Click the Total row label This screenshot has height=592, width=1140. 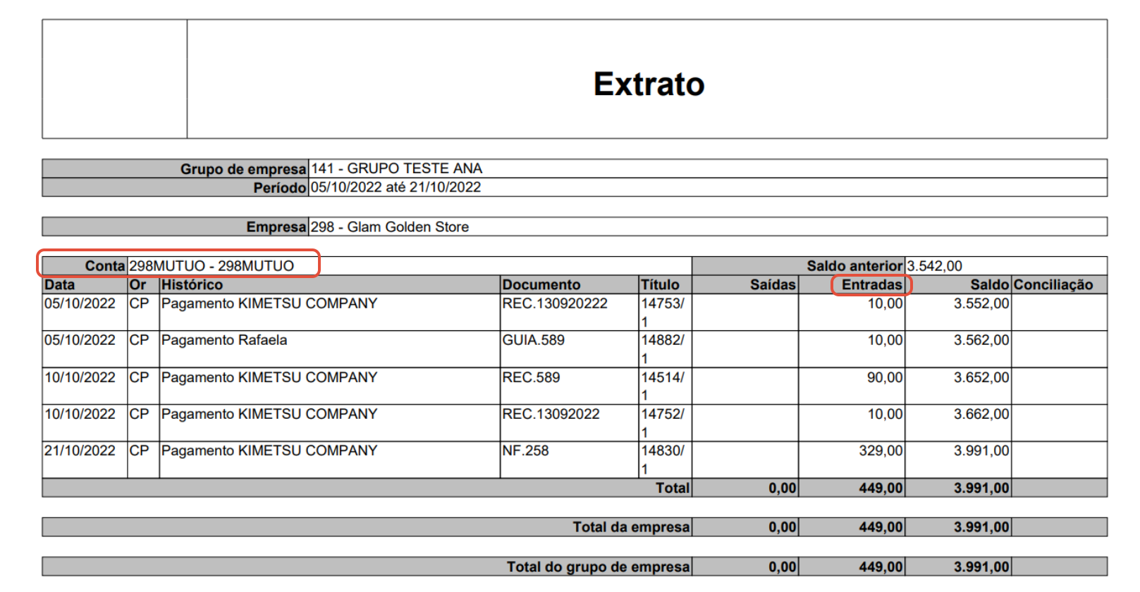point(673,488)
